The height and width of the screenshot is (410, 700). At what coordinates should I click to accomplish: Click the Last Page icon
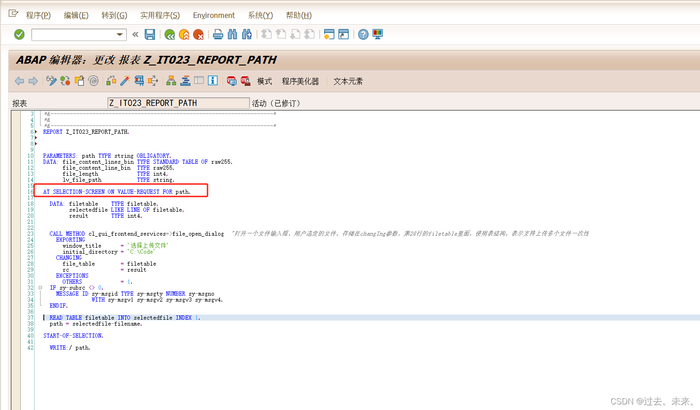coord(310,35)
